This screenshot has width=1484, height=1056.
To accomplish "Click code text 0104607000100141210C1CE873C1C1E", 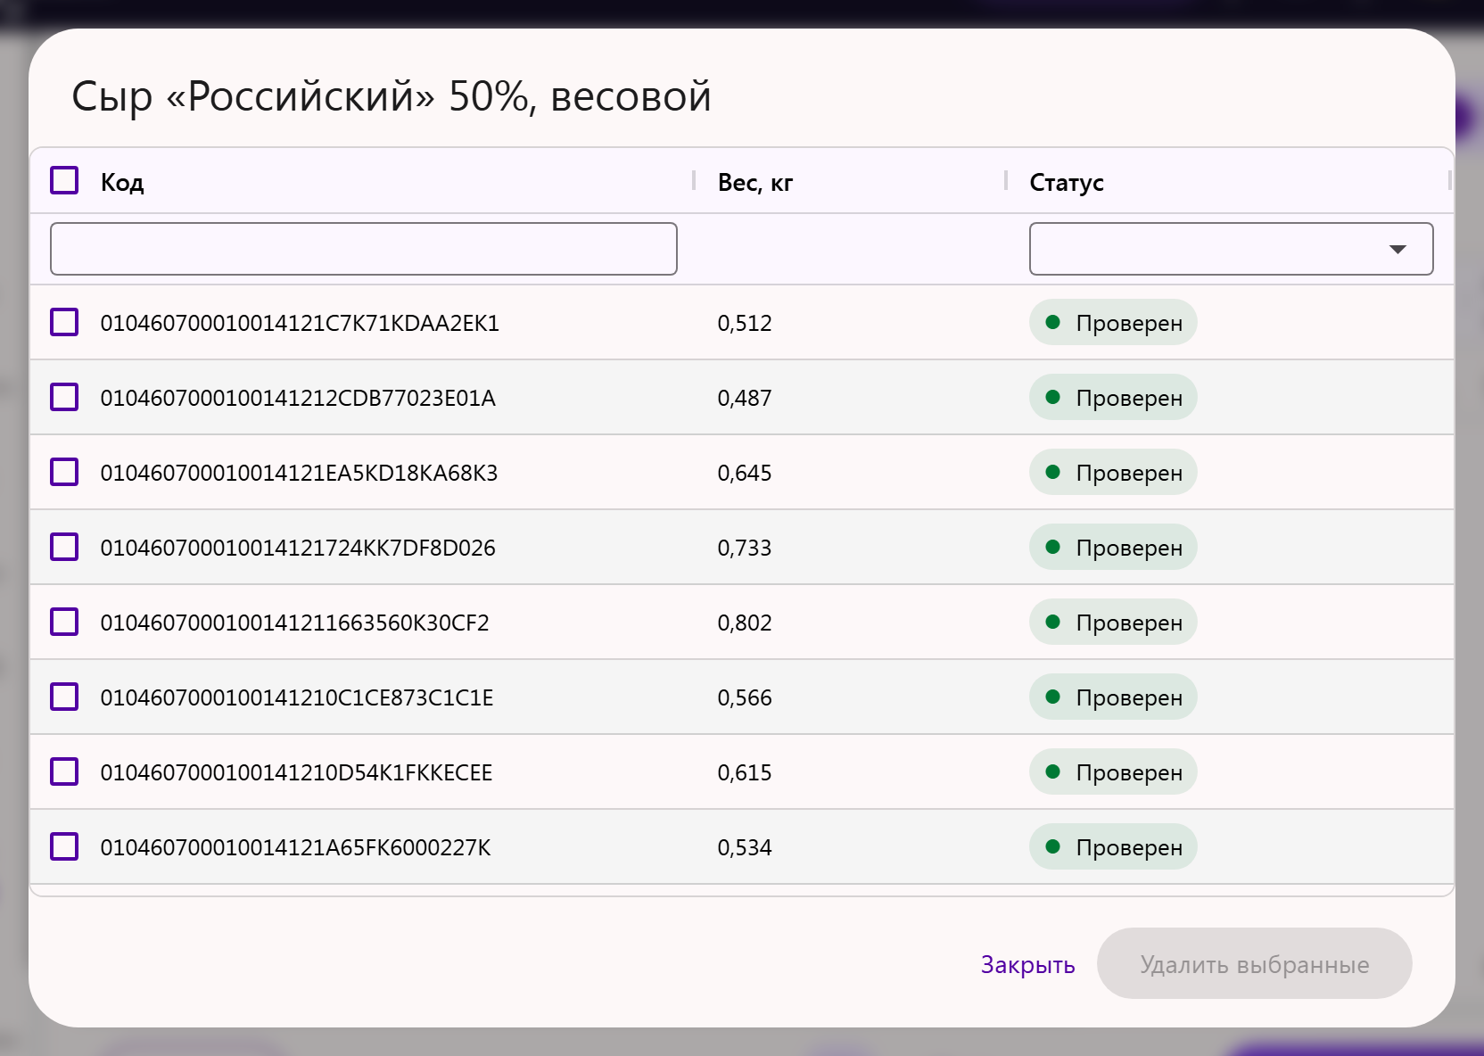I will click(297, 697).
